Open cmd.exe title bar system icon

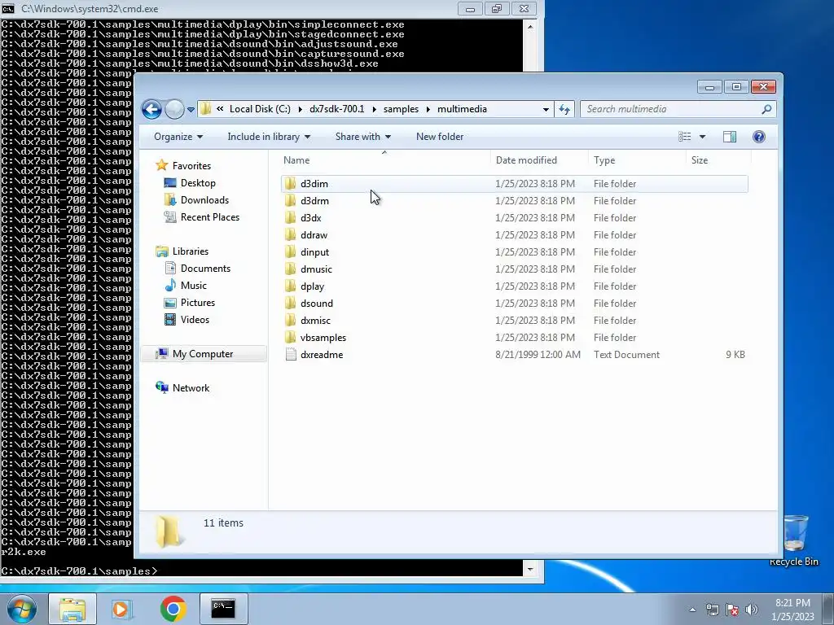(x=8, y=8)
